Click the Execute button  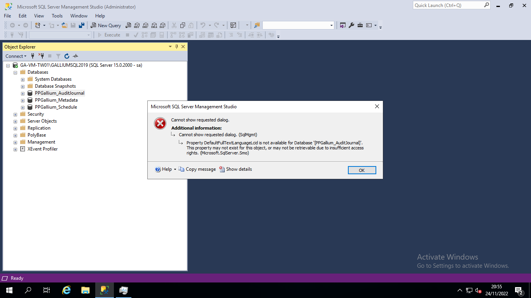pos(109,35)
